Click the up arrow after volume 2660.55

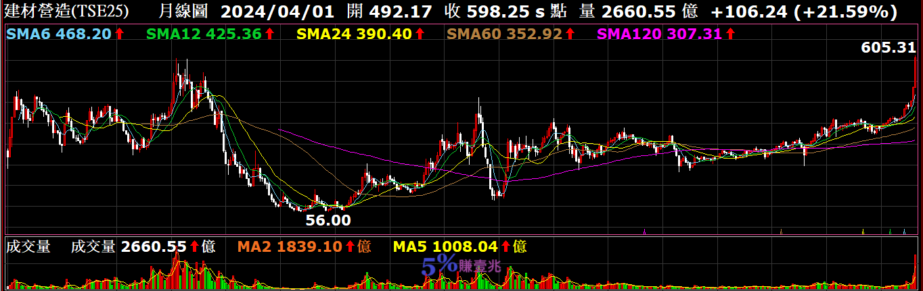194,247
